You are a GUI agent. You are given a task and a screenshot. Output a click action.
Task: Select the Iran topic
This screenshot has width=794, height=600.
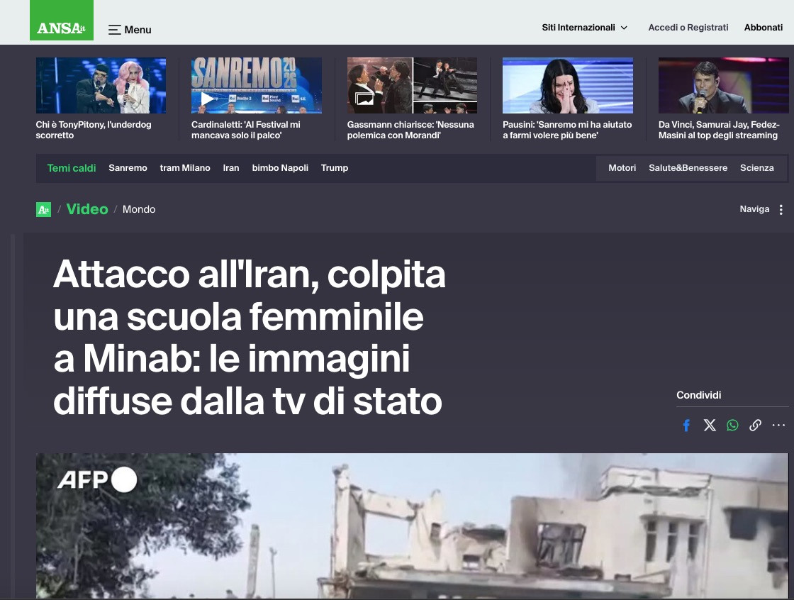pos(231,168)
